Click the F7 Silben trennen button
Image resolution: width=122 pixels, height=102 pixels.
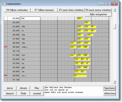(44, 10)
